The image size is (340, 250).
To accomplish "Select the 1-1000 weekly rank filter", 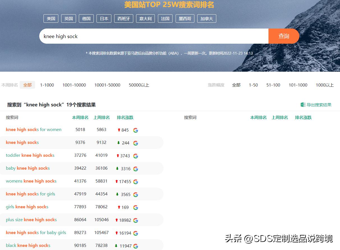I will pos(47,85).
